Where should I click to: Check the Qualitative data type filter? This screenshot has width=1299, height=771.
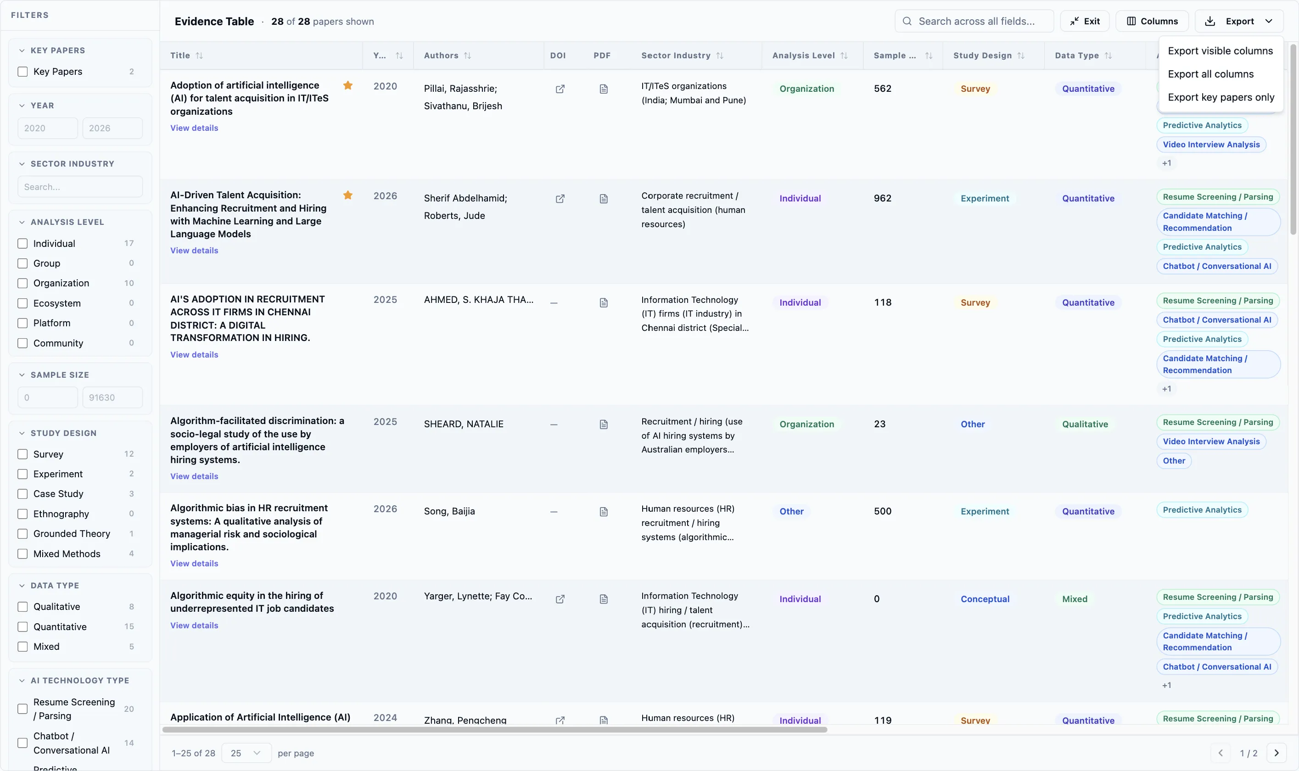pos(22,607)
